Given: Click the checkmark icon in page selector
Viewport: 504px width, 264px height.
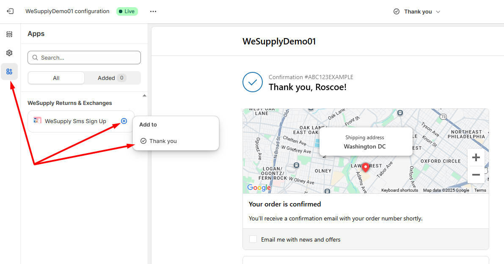Looking at the screenshot, I should click(397, 11).
